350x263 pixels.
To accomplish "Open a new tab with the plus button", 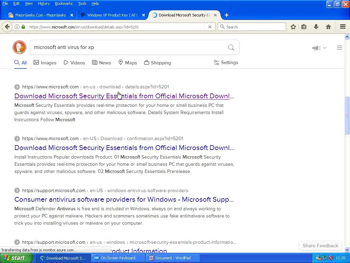I will pos(227,15).
